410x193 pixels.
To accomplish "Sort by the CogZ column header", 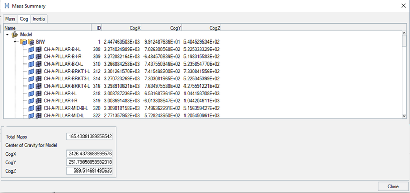I will pyautogui.click(x=202, y=28).
